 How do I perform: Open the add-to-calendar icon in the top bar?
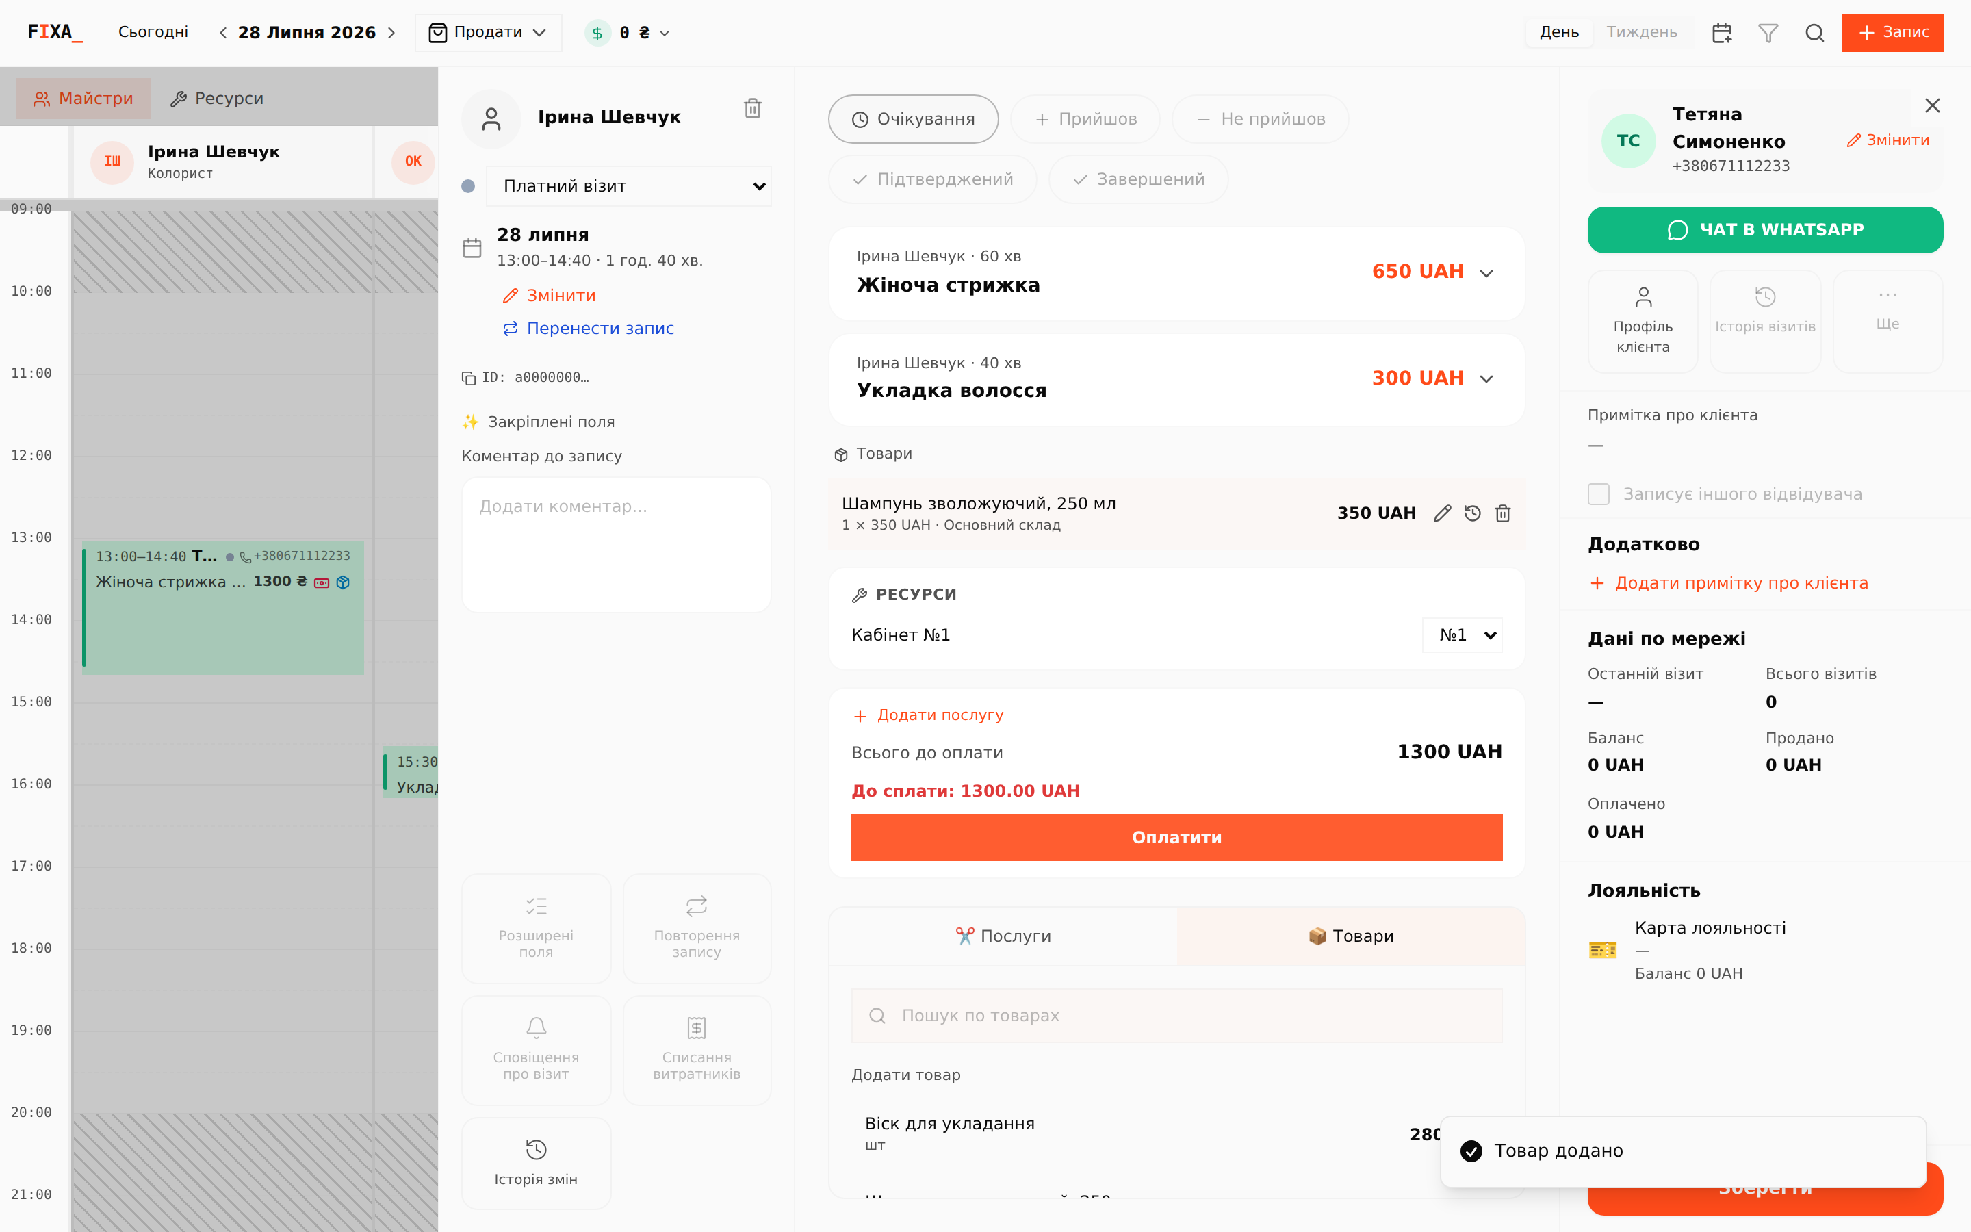point(1722,33)
